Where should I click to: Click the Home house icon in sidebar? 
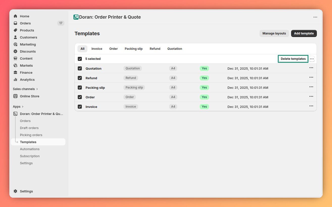click(15, 16)
